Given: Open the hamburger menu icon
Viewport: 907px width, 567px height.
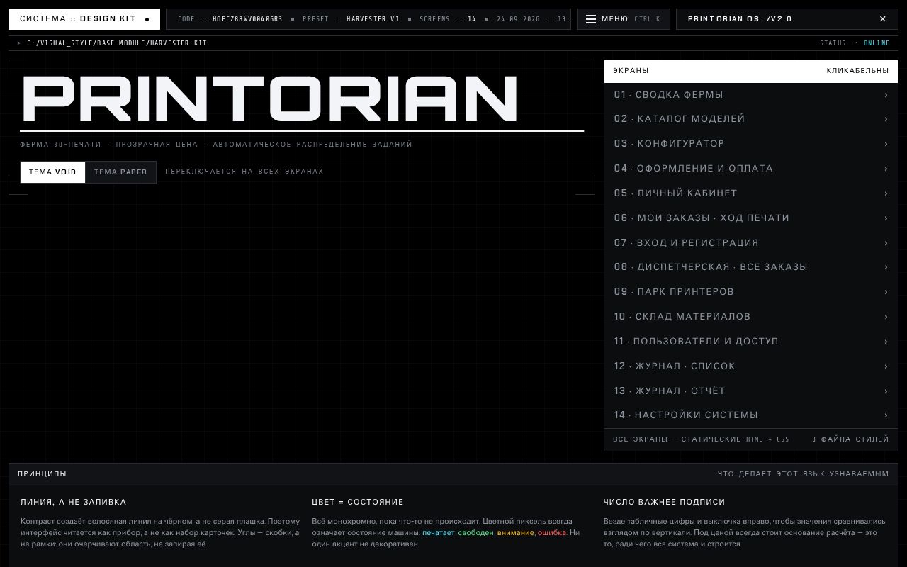Looking at the screenshot, I should click(x=591, y=19).
